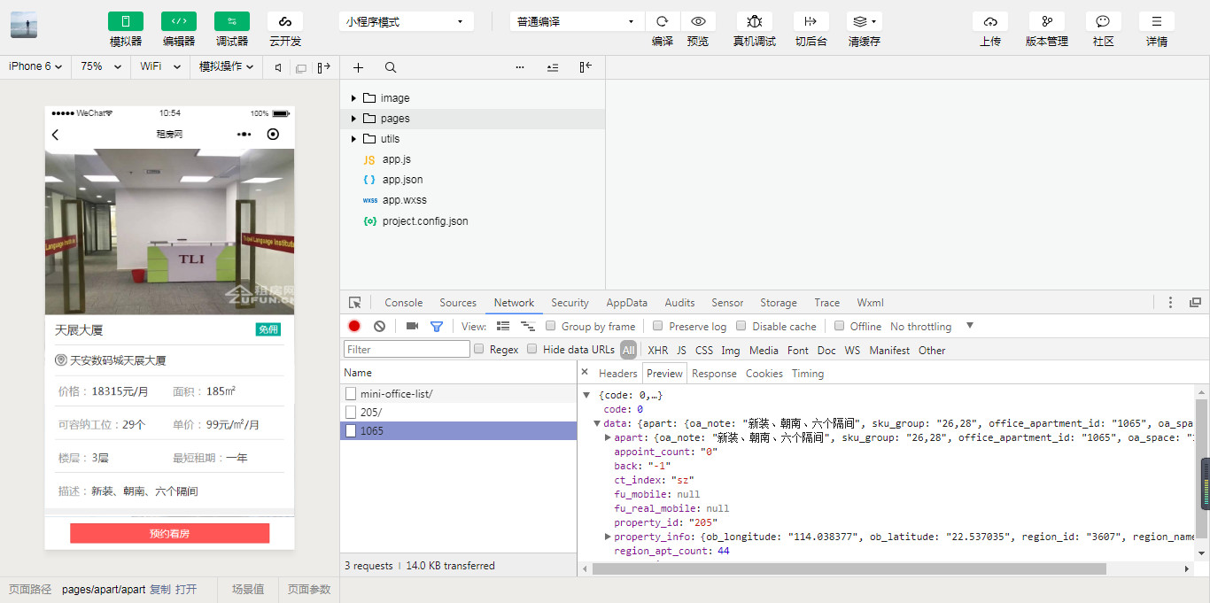Open the WiFi network dropdown
Viewport: 1210px width, 603px height.
(x=160, y=66)
